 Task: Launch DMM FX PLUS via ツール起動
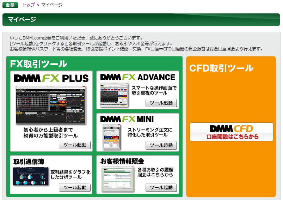75,145
